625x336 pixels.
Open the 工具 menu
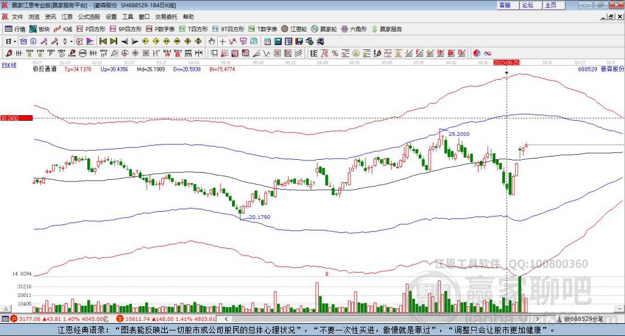click(128, 16)
